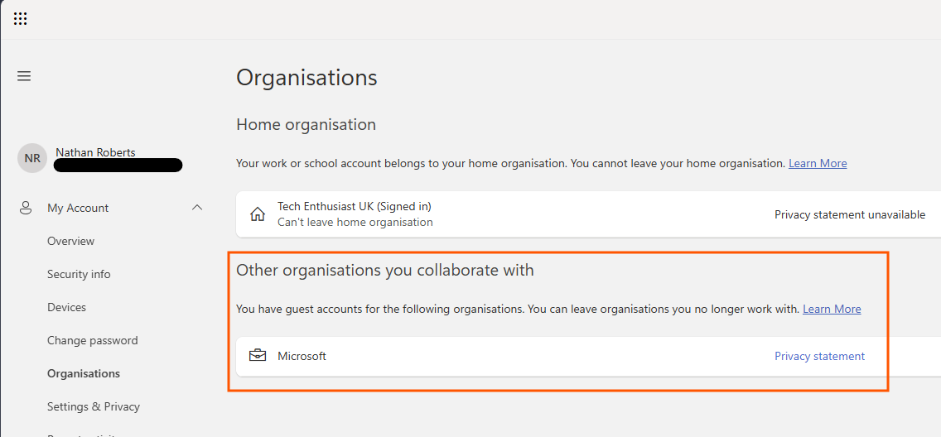Click the home icon beside Tech Enthusiast UK
Screen dimensions: 941x437
pyautogui.click(x=258, y=214)
